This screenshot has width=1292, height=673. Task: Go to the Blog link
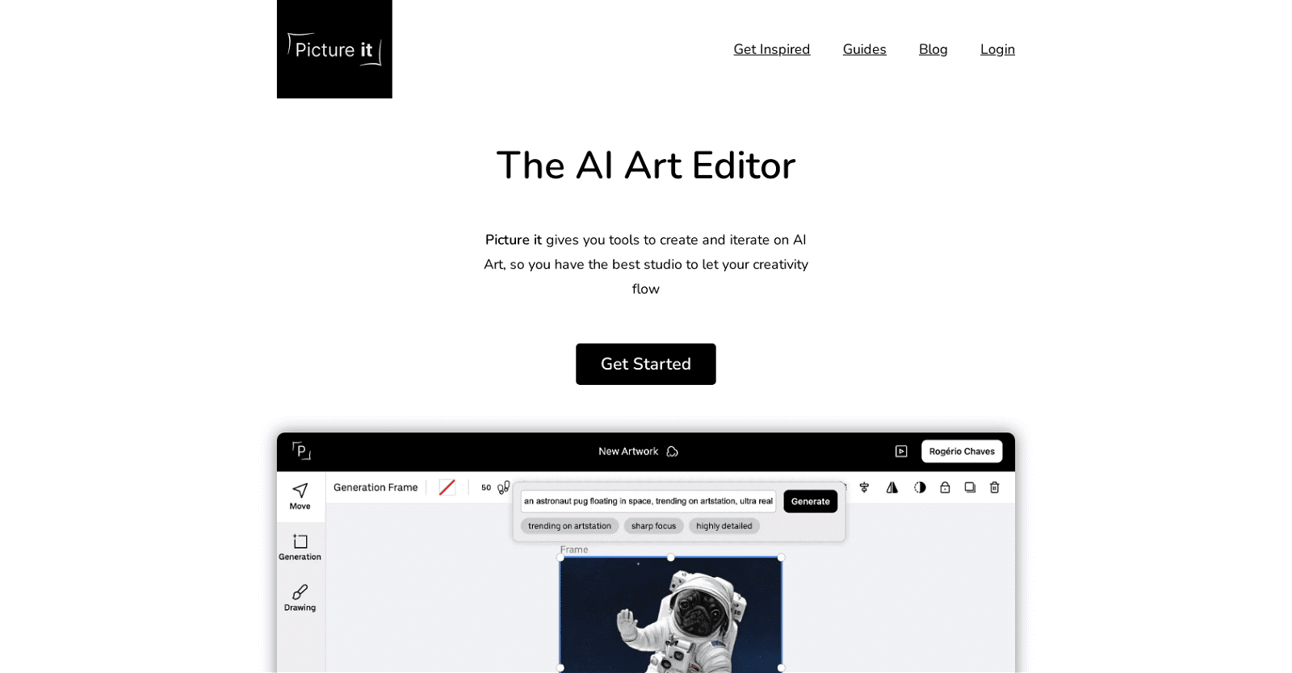click(x=933, y=49)
